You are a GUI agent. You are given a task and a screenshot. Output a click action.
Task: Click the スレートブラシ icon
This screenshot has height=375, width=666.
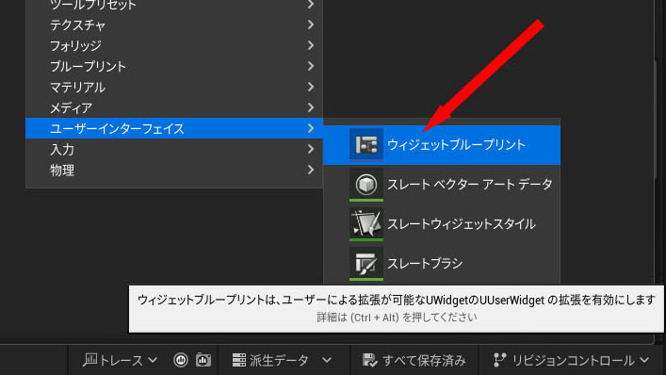tap(366, 264)
